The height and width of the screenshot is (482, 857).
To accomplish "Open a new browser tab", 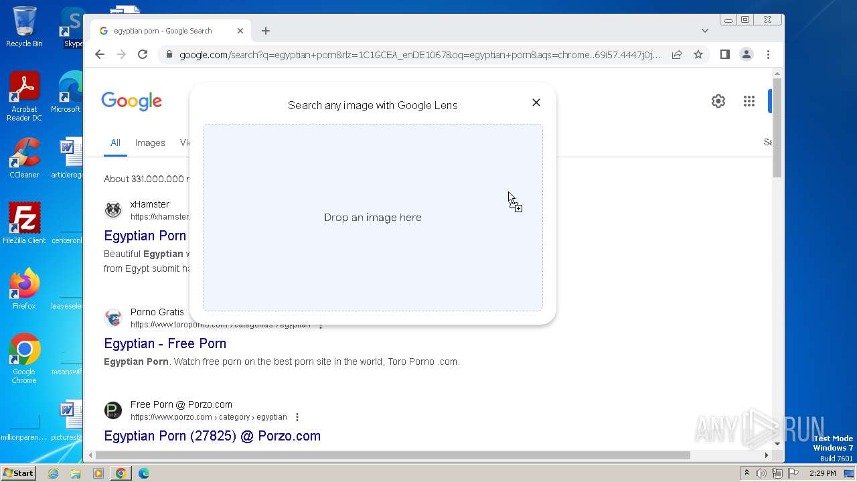I will tap(266, 31).
